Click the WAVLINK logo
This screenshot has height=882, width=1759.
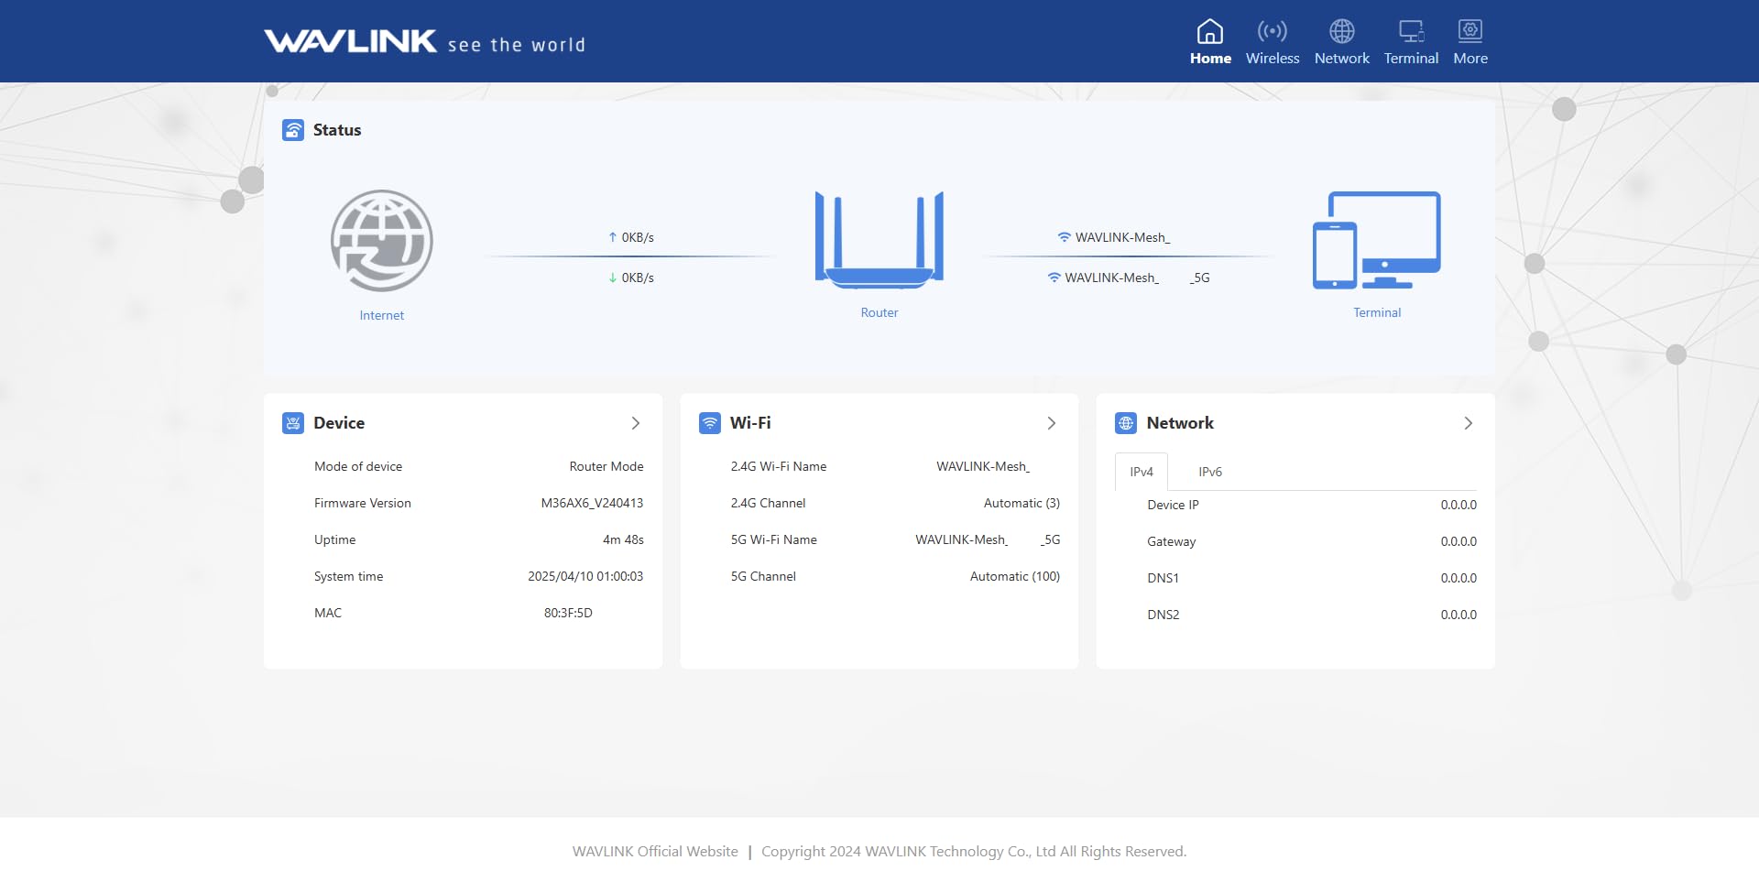tap(350, 42)
